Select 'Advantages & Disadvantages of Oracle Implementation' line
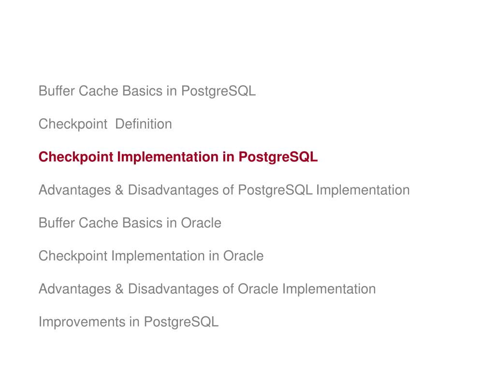The width and height of the screenshot is (495, 371). [207, 289]
